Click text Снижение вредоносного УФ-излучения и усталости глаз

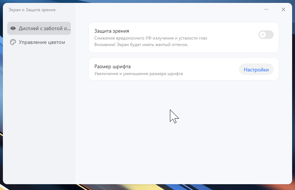150,38
